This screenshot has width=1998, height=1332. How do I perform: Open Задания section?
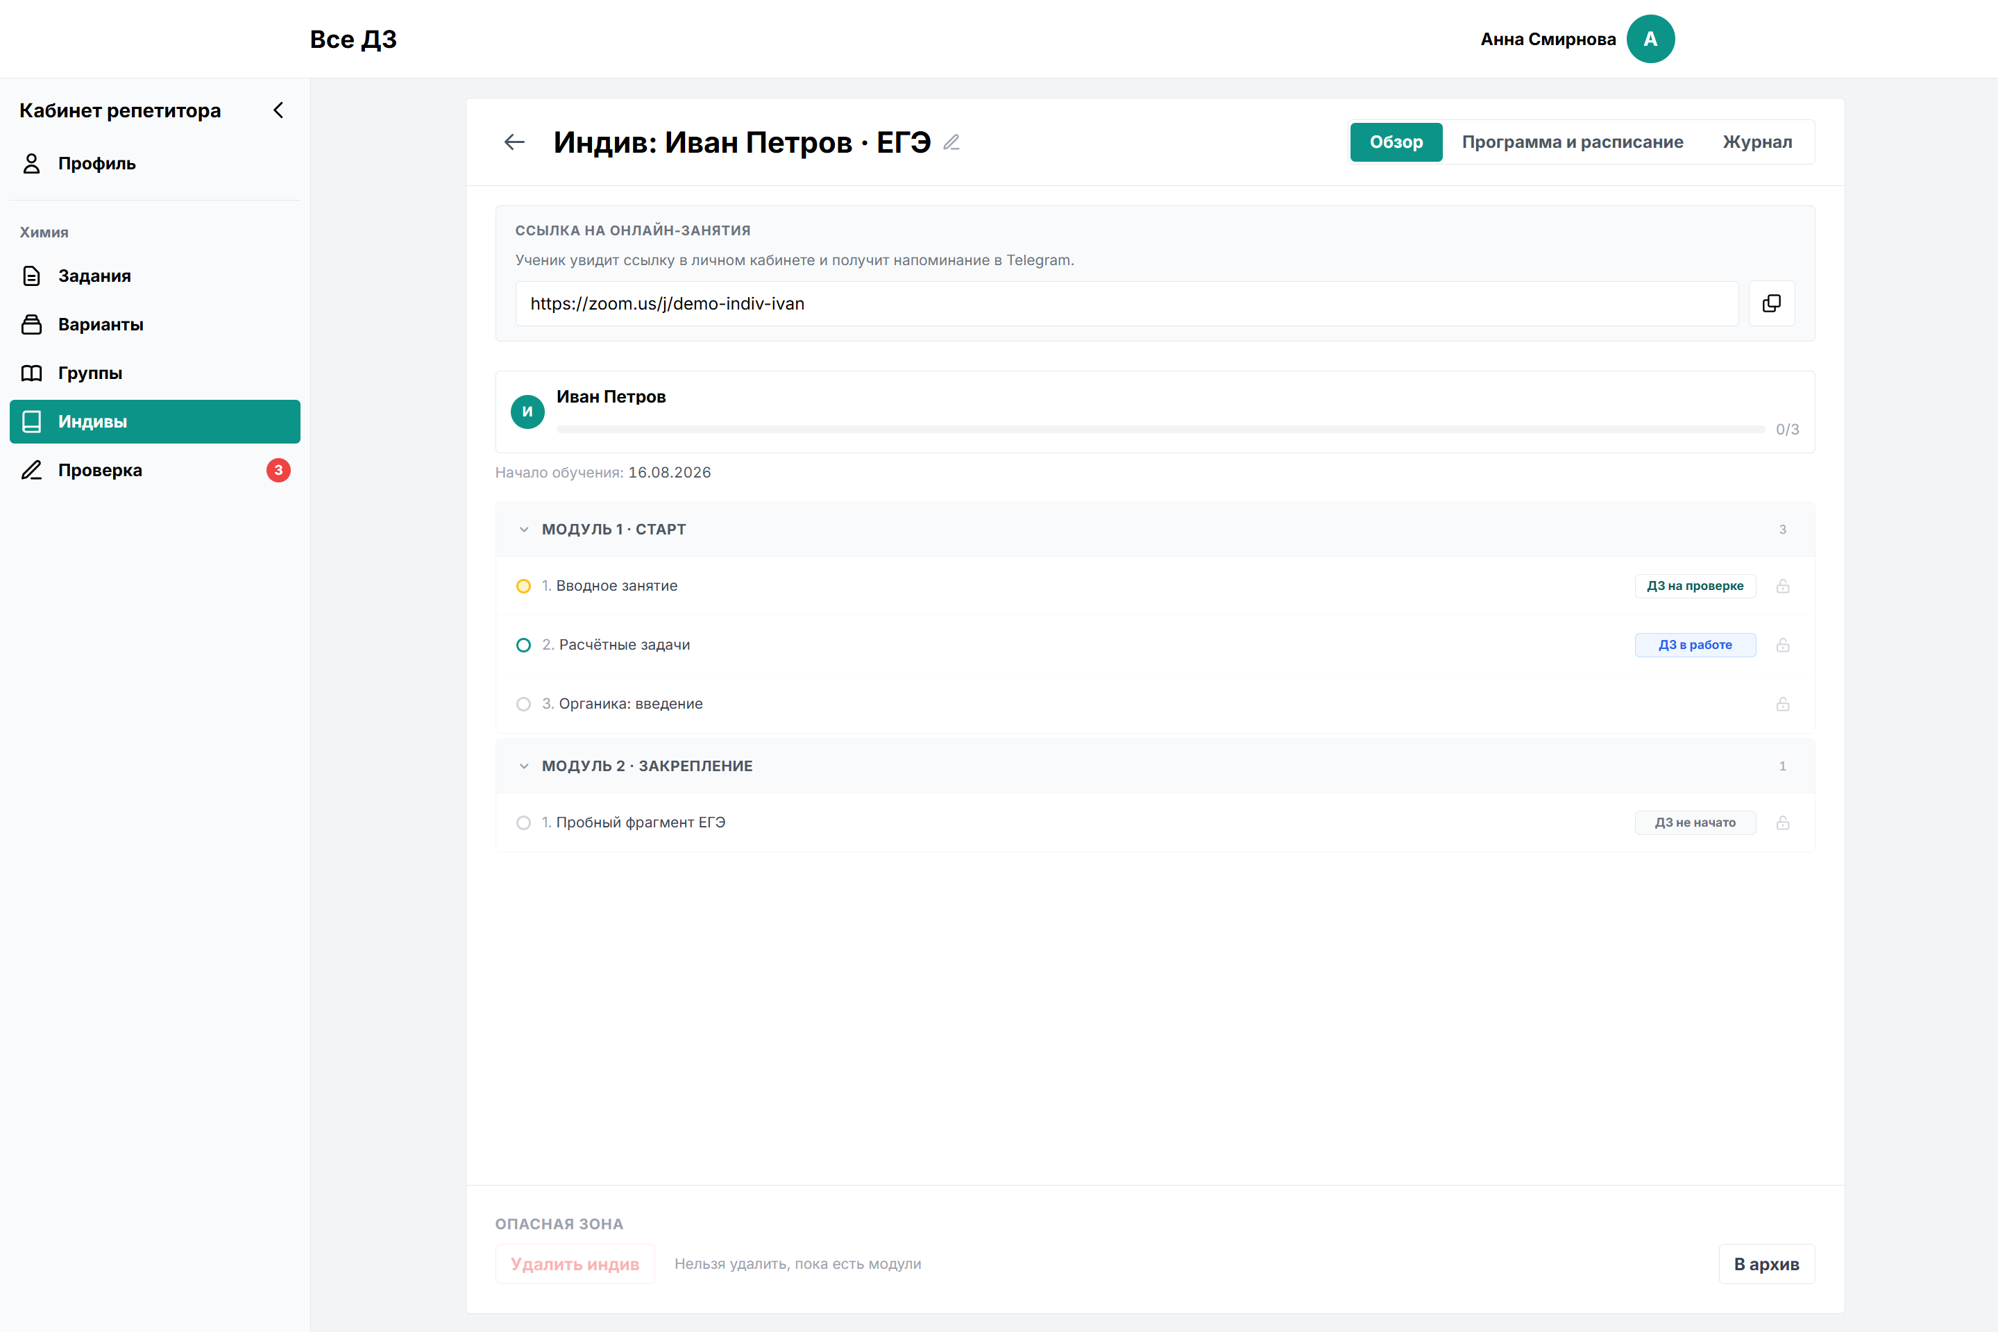pos(155,276)
